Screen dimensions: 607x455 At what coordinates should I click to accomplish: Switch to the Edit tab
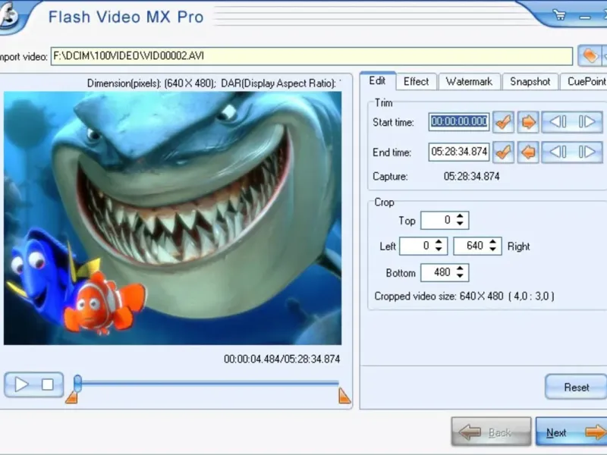[377, 81]
